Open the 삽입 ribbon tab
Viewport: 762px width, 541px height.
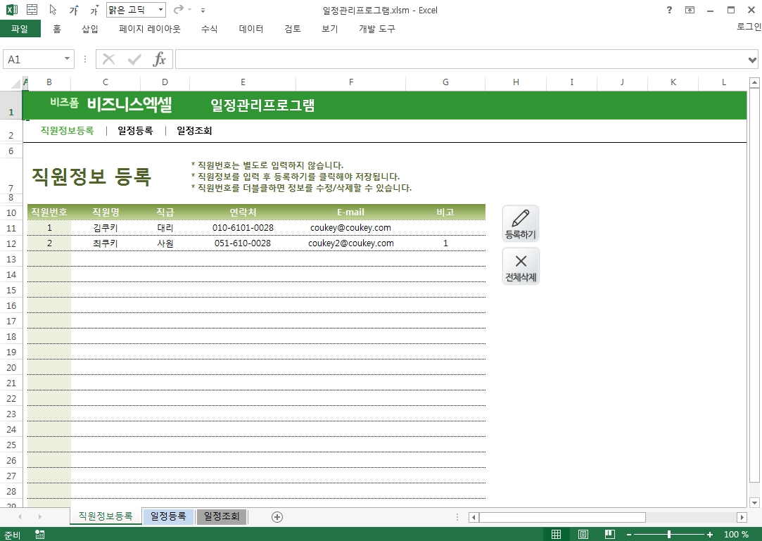click(x=90, y=29)
